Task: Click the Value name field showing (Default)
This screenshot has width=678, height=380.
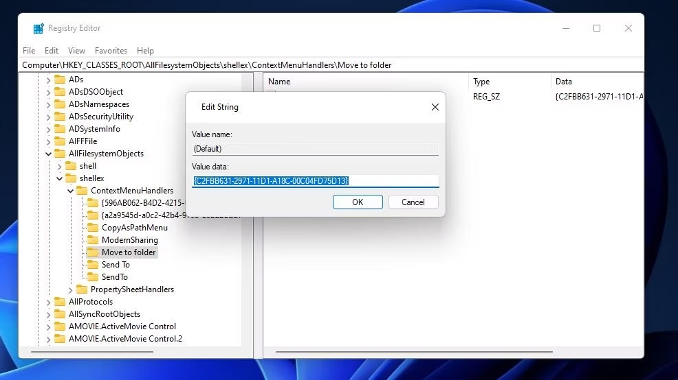Action: 315,149
